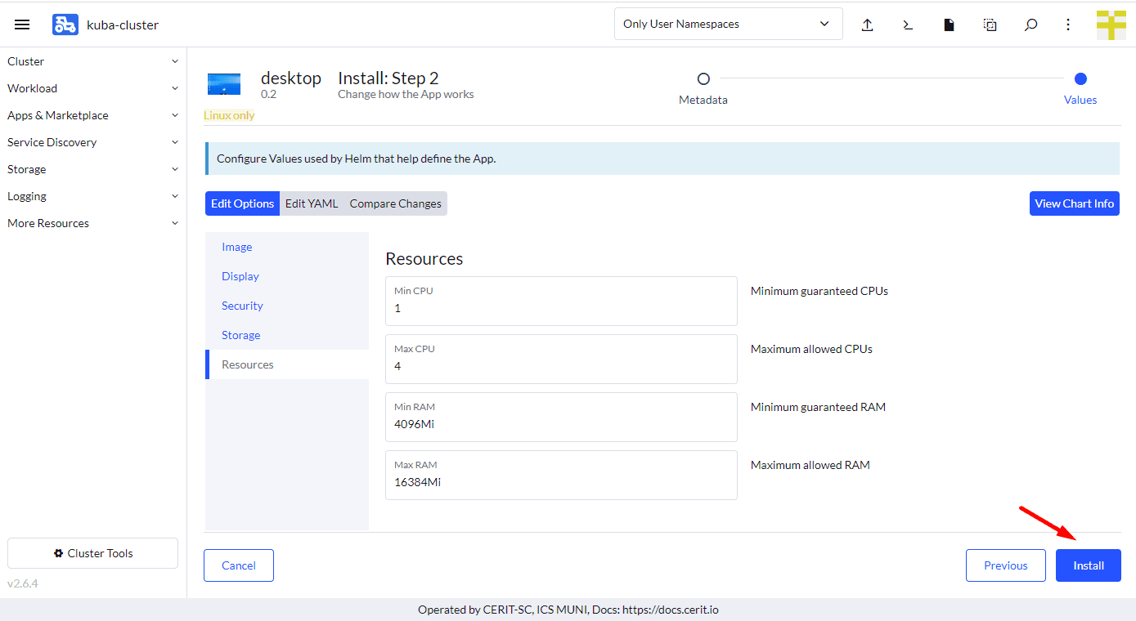
Task: Click the View Chart Info button
Action: click(x=1074, y=203)
